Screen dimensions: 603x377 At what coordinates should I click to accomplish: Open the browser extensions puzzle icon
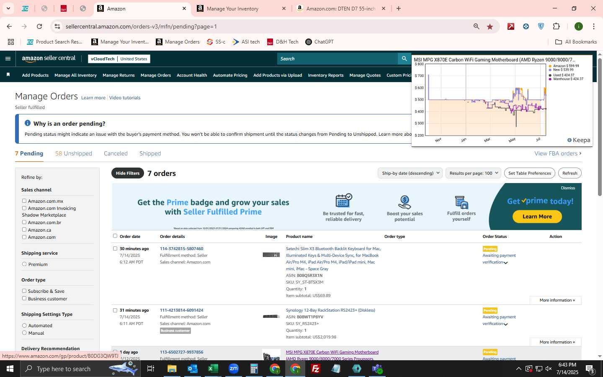tap(556, 26)
